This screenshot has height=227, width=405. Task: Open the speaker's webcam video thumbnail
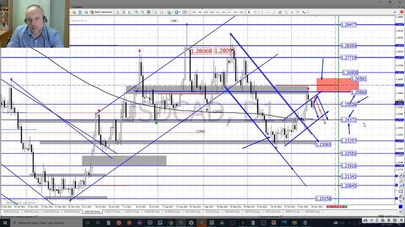[35, 24]
